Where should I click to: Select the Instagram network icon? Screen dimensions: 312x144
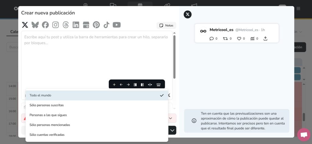(x=55, y=25)
